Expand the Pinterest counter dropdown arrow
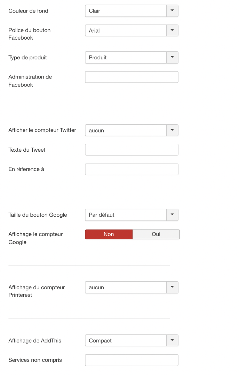 pos(172,287)
